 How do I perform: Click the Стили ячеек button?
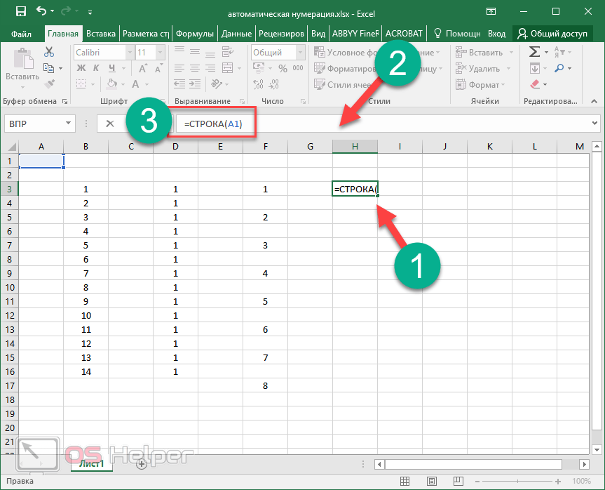[x=343, y=85]
